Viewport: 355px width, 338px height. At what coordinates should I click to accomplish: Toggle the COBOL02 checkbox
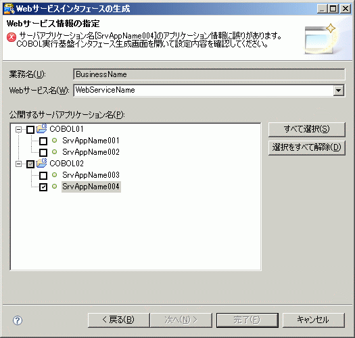pyautogui.click(x=30, y=164)
